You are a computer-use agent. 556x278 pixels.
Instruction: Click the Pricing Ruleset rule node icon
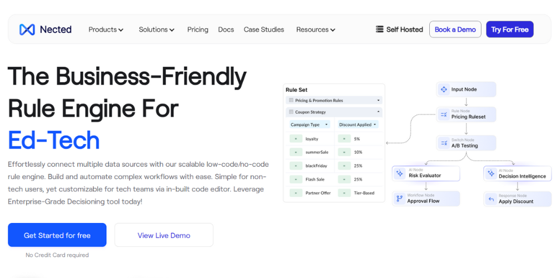[x=444, y=115]
